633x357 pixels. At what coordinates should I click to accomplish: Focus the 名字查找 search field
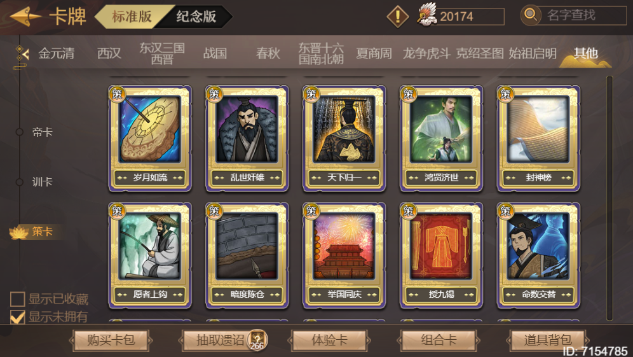(585, 15)
